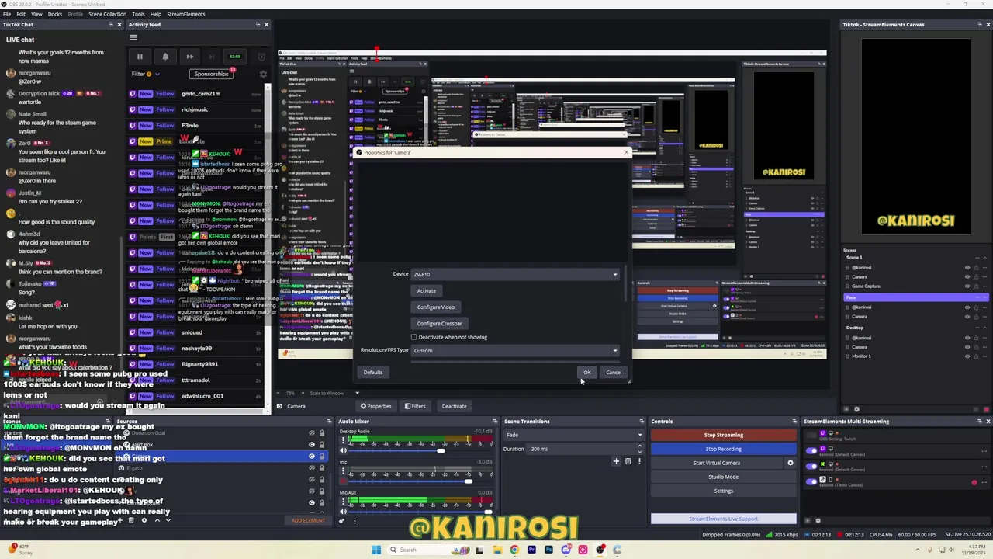Adjust the Desktop Audio volume slider
This screenshot has width=993, height=559.
tap(441, 450)
